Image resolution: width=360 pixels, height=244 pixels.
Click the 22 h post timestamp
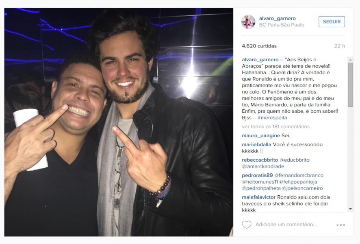click(x=339, y=46)
